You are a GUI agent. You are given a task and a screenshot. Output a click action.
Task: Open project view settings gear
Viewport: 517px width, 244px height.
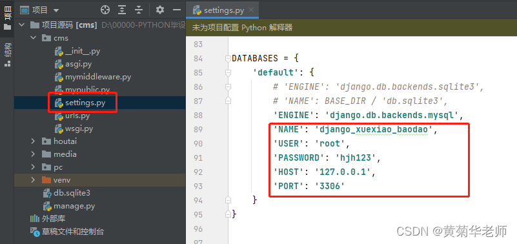tap(160, 10)
